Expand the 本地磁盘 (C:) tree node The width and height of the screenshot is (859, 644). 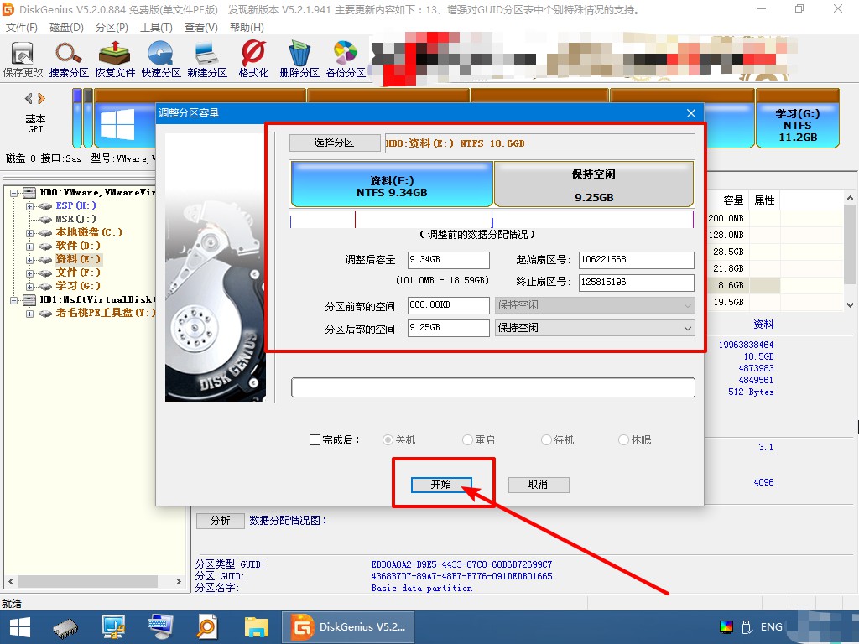pos(29,233)
